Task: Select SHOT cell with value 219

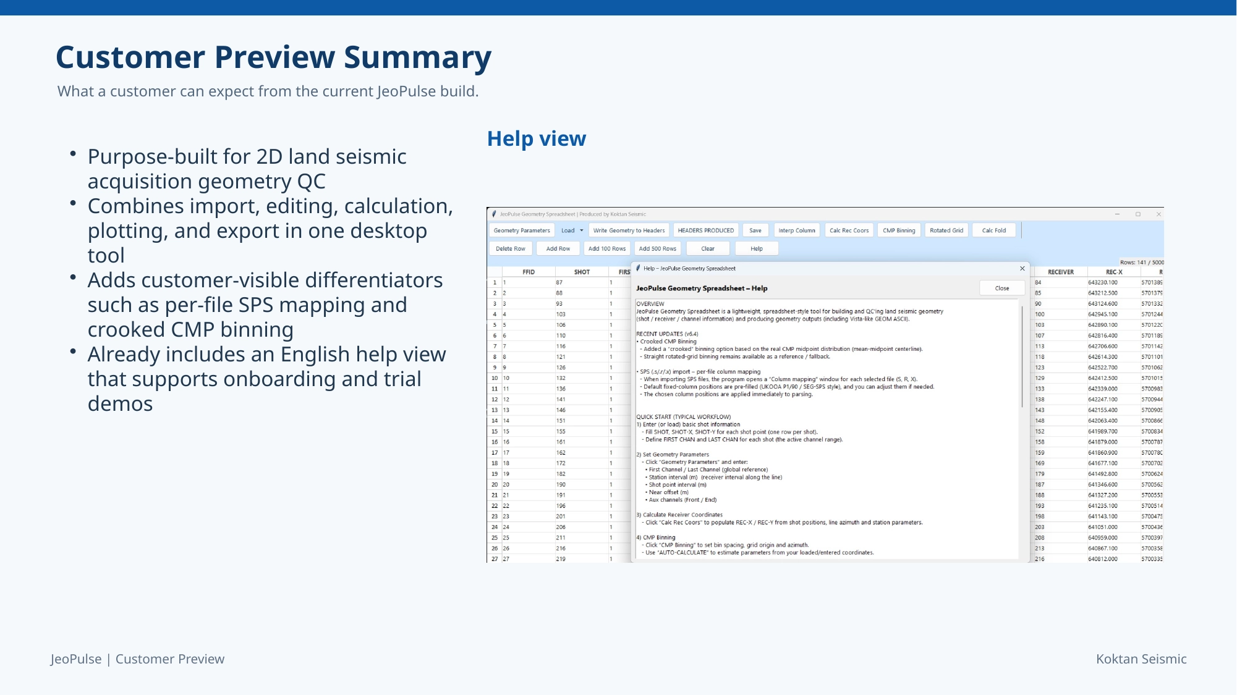Action: 582,559
